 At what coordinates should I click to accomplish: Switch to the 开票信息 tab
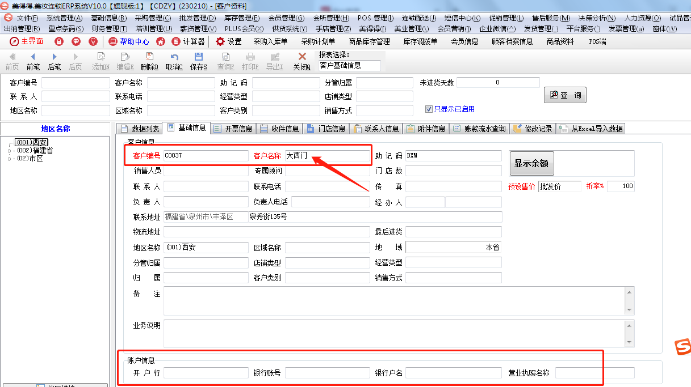click(233, 129)
